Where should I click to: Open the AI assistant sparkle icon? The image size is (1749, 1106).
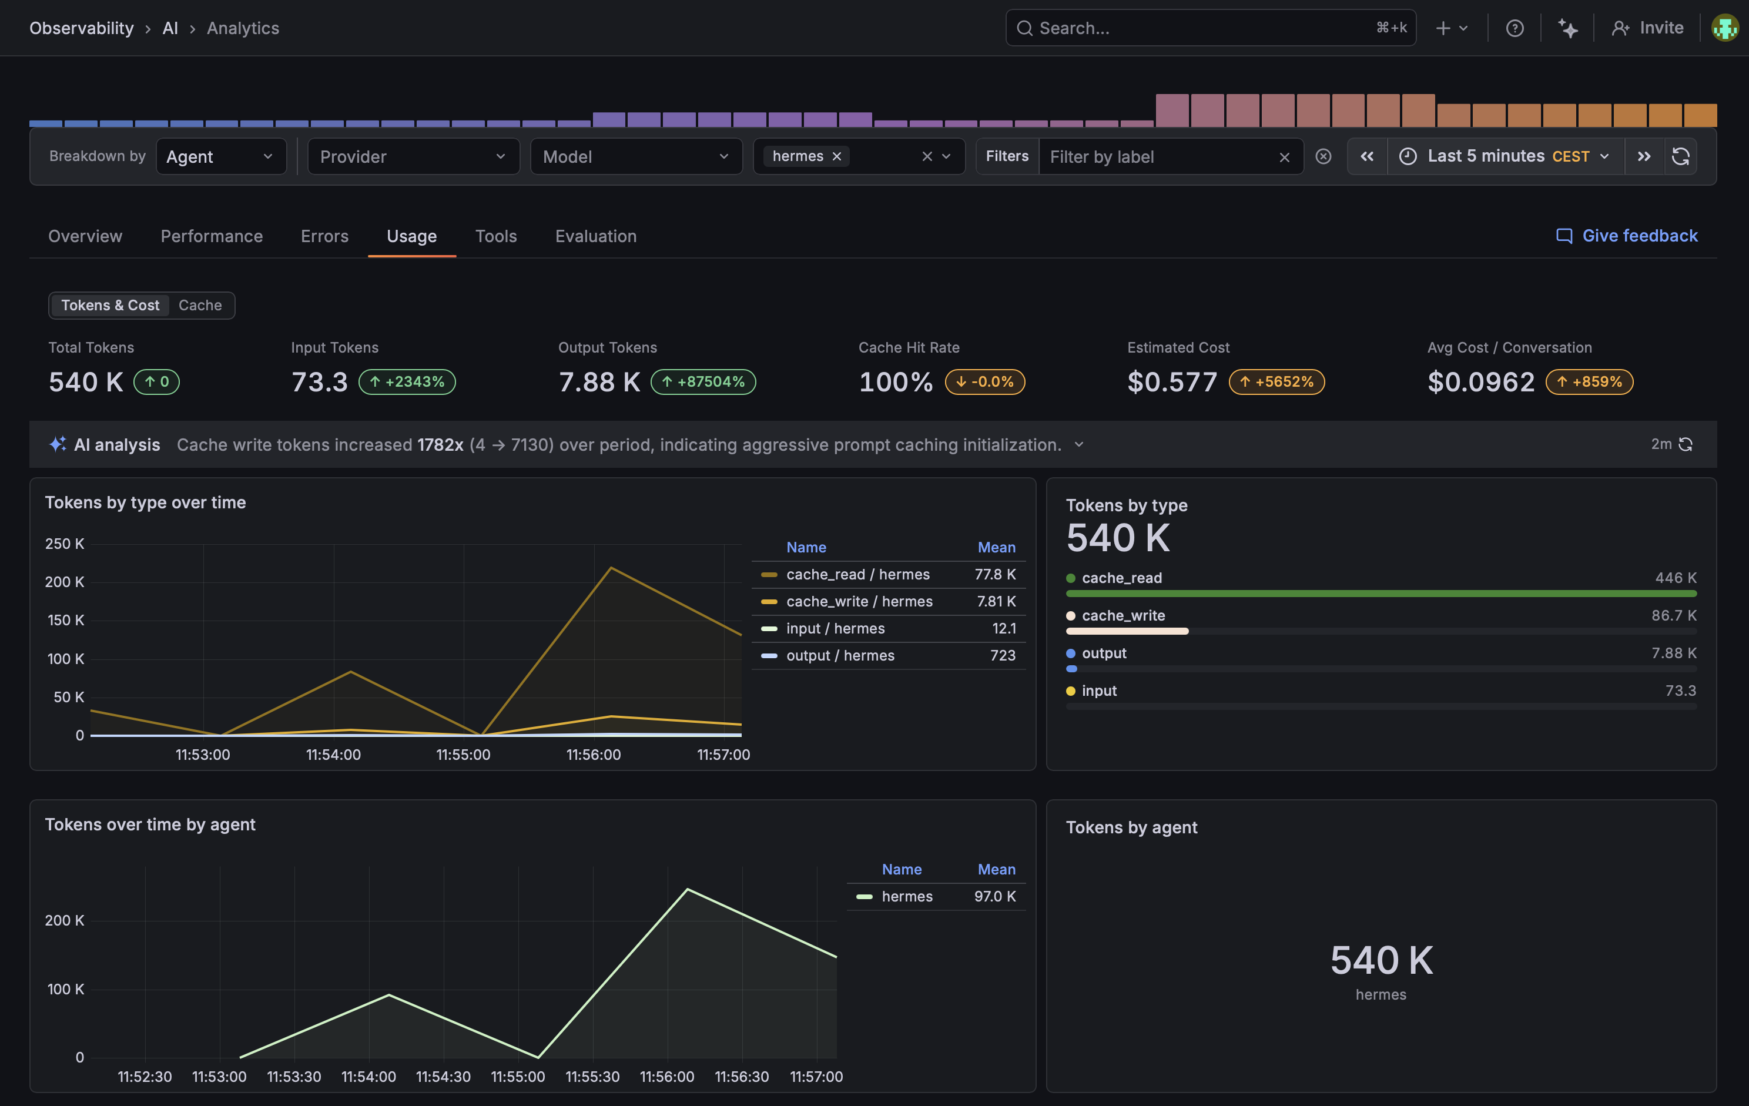(x=1567, y=28)
